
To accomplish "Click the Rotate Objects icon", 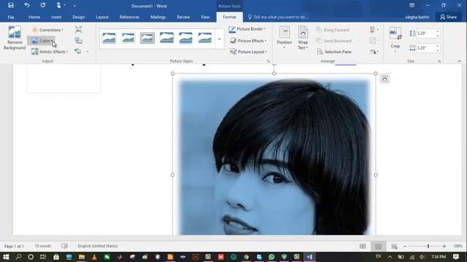I will pyautogui.click(x=374, y=52).
